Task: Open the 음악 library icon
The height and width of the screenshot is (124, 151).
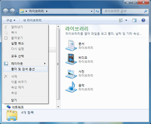Action: click(x=71, y=87)
